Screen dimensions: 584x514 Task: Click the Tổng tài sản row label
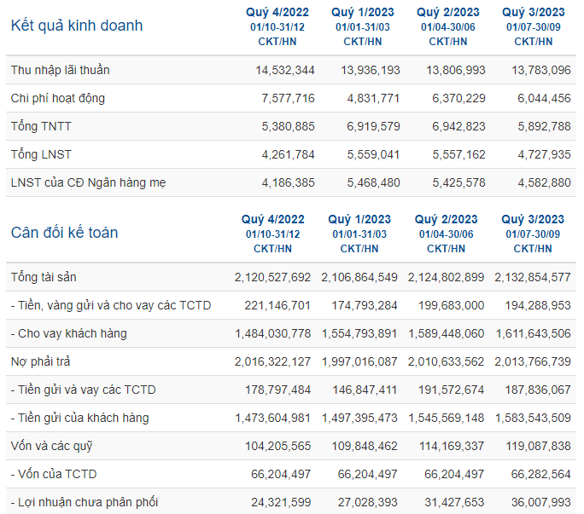click(x=44, y=277)
